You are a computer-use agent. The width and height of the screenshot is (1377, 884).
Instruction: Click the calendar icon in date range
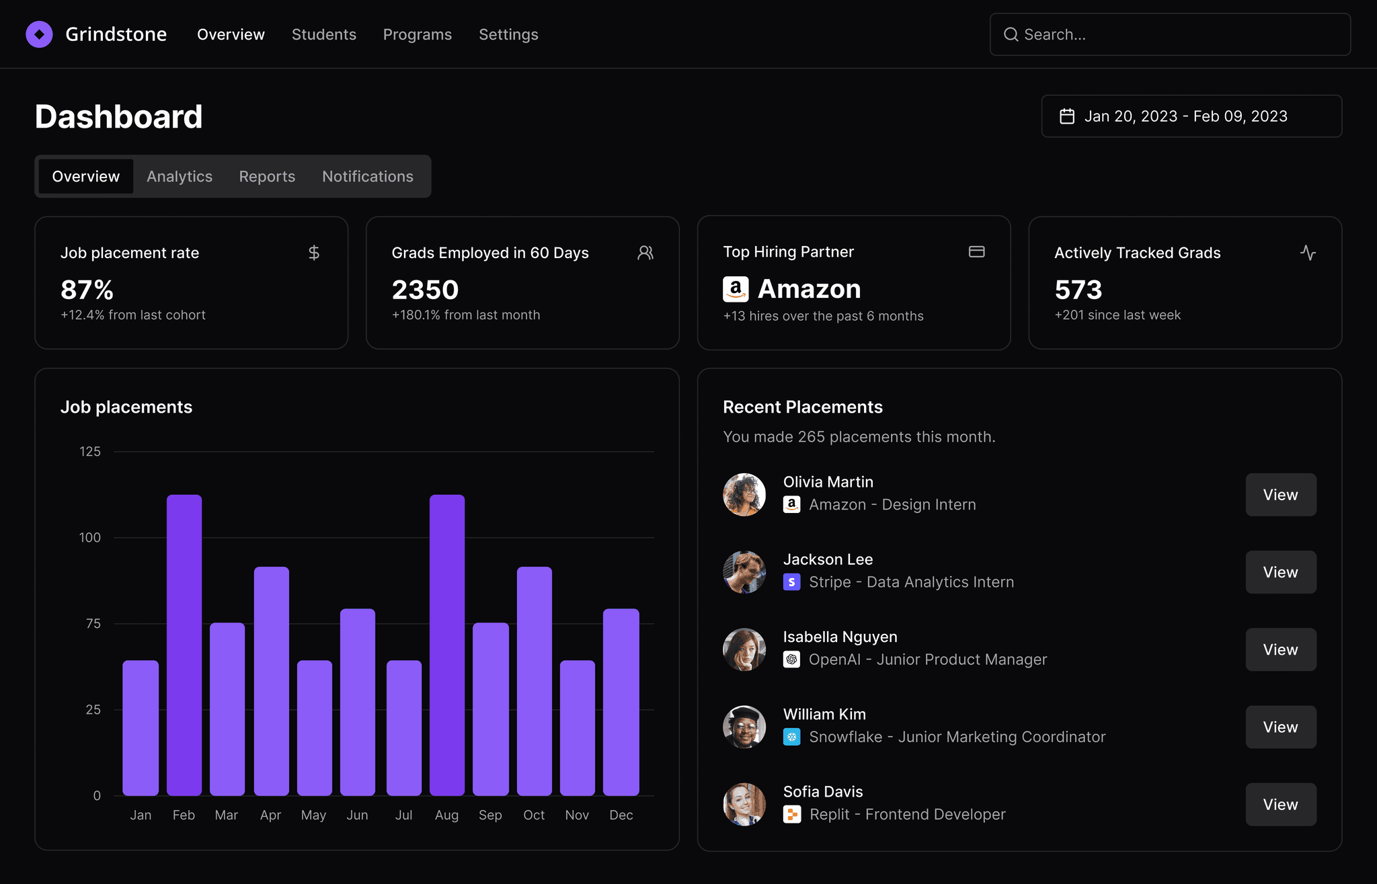[1067, 116]
